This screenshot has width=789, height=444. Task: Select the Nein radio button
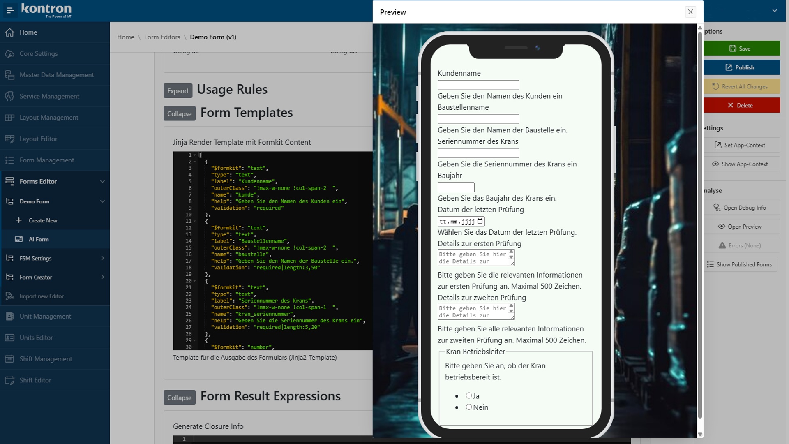(x=469, y=407)
